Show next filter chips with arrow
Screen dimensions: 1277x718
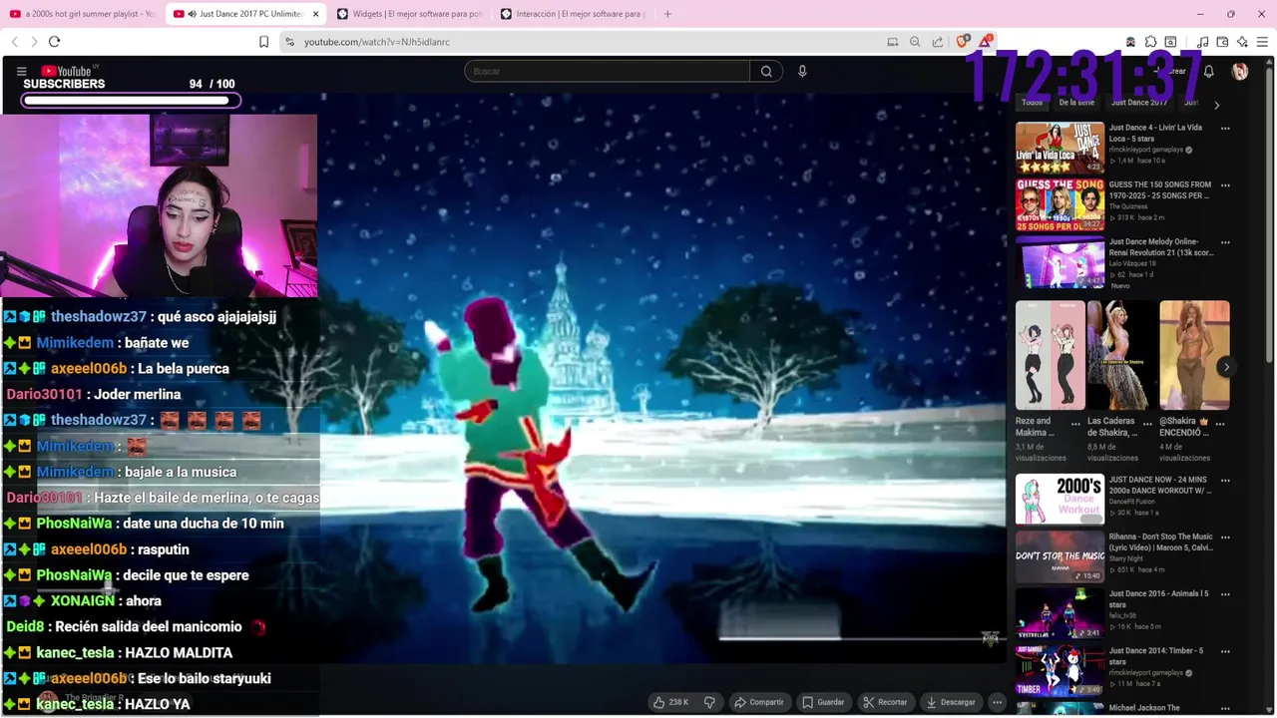coord(1216,105)
